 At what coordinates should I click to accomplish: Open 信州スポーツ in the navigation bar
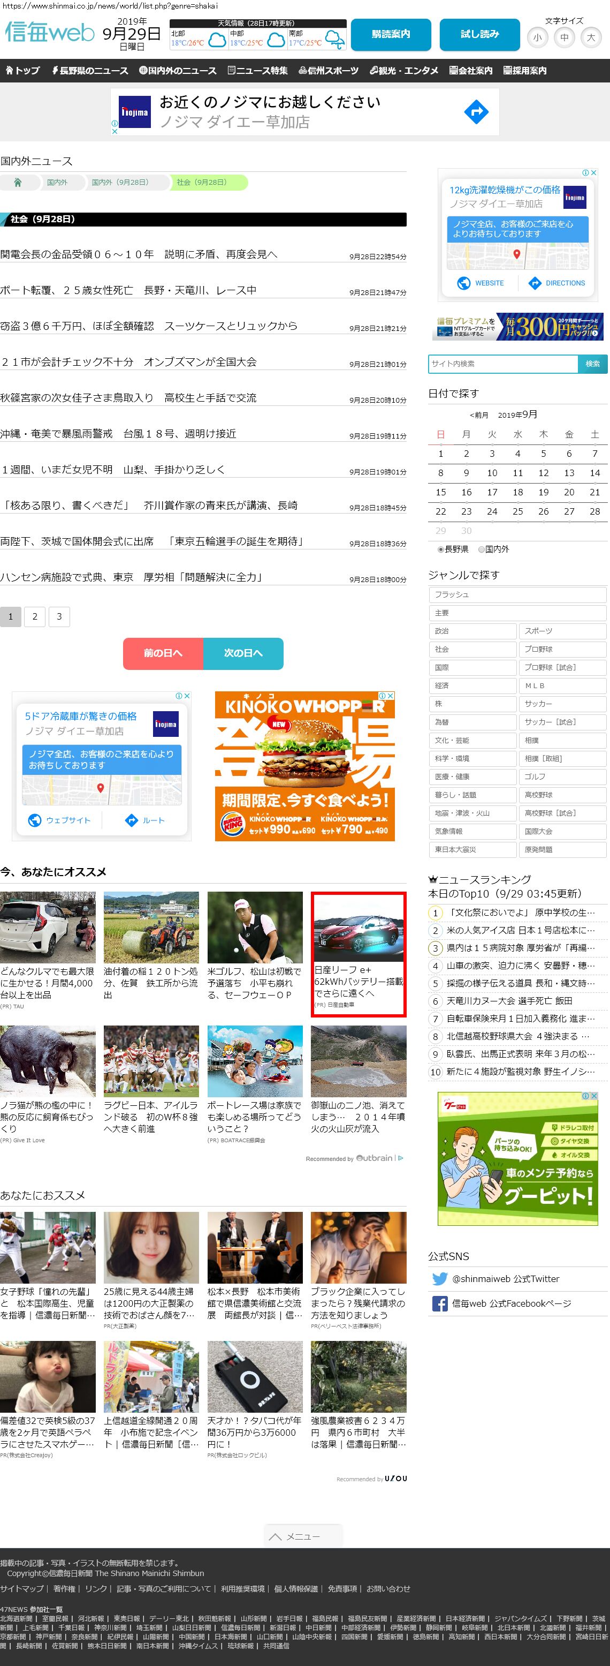coord(328,71)
